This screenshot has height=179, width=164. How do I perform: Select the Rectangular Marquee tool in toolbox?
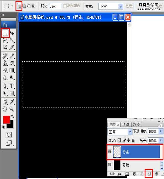click(x=5, y=33)
